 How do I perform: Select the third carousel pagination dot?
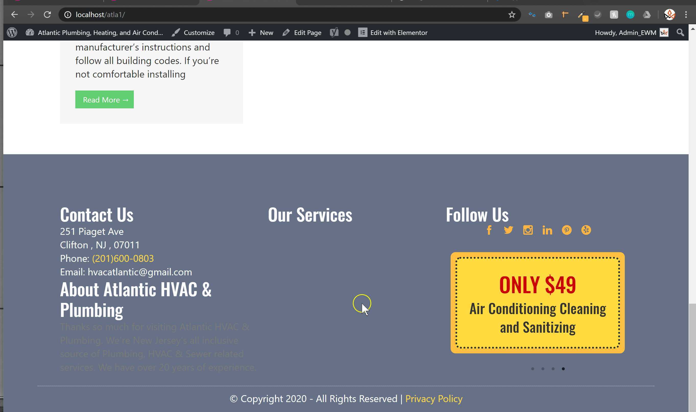click(553, 369)
